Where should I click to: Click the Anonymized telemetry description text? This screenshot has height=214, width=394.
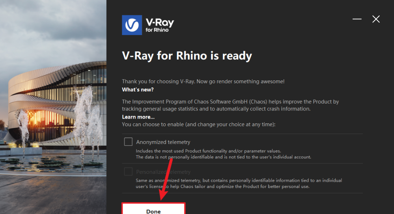click(223, 154)
